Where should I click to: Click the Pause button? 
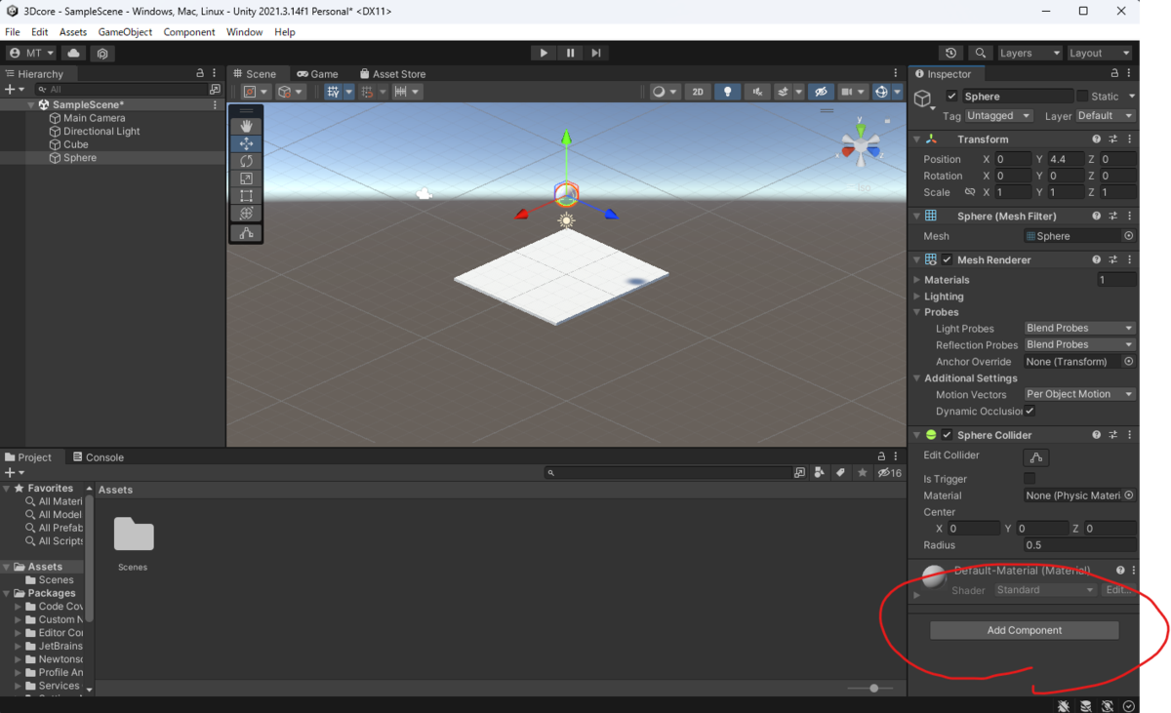pos(570,53)
